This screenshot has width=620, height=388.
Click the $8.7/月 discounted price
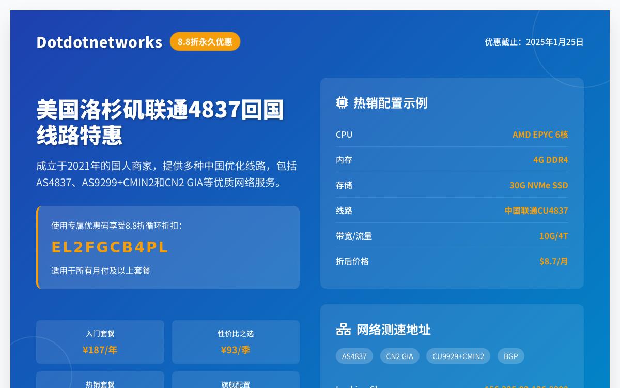(554, 261)
